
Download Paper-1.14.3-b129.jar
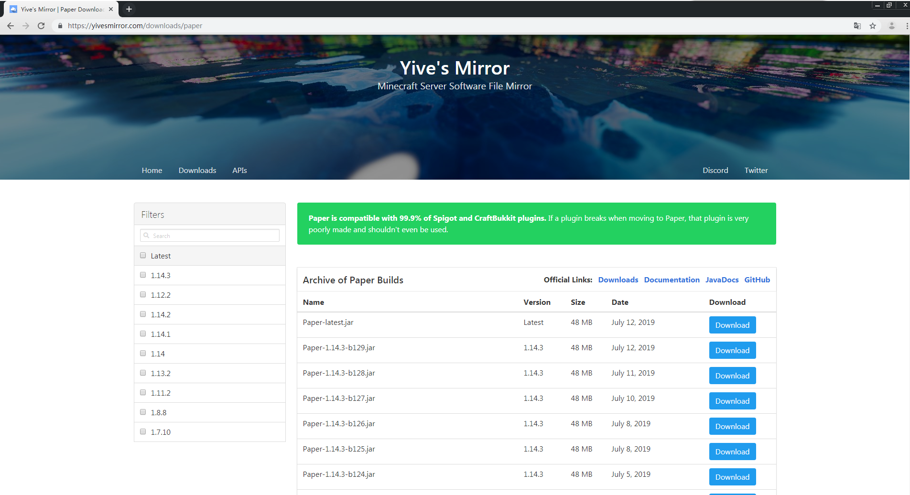click(732, 351)
